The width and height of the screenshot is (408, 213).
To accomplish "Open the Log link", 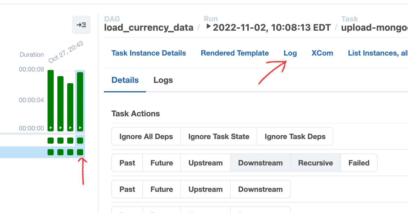I will [x=290, y=53].
